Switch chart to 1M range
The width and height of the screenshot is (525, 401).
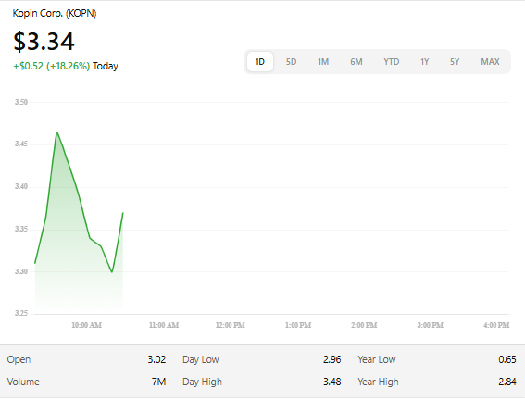coord(323,62)
